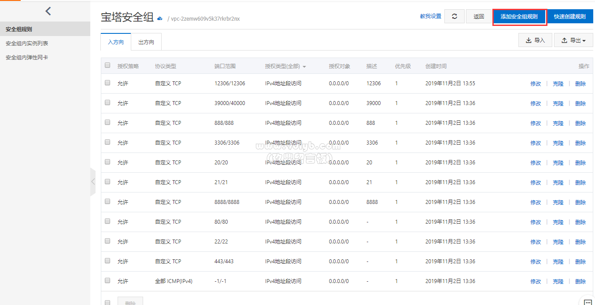Click the 导入 import button
Image resolution: width=595 pixels, height=305 pixels.
click(x=535, y=40)
